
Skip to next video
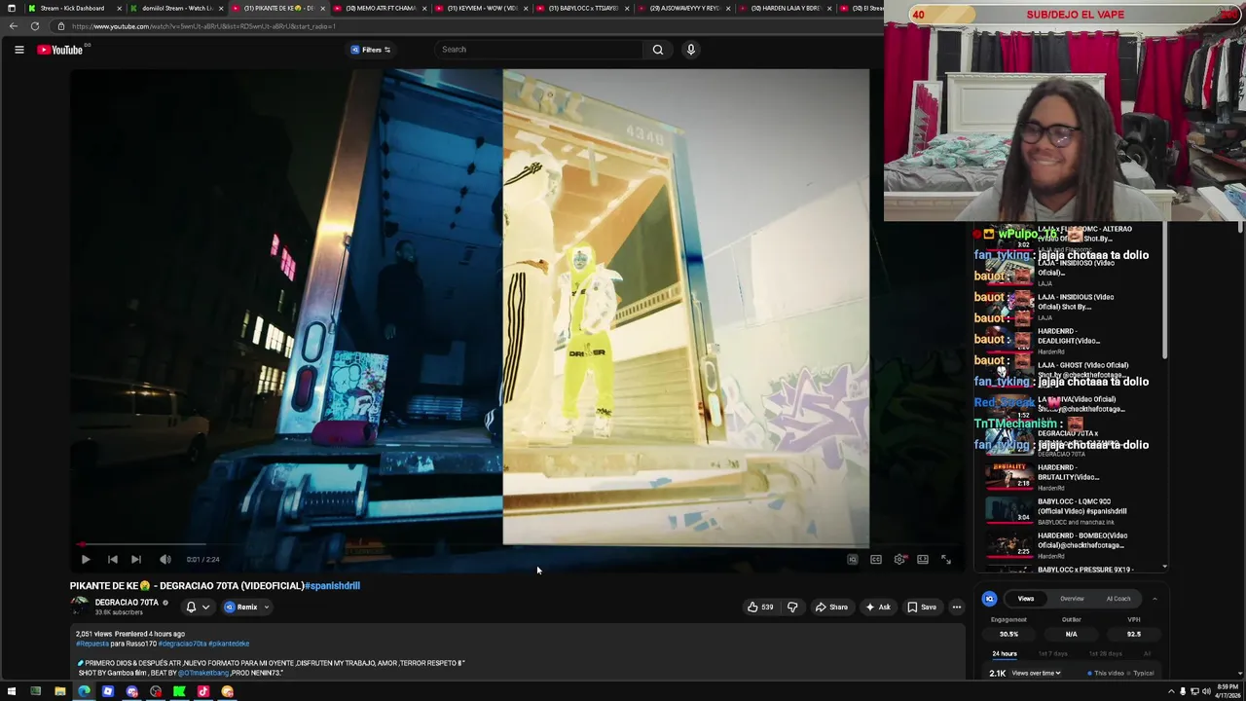tap(136, 560)
